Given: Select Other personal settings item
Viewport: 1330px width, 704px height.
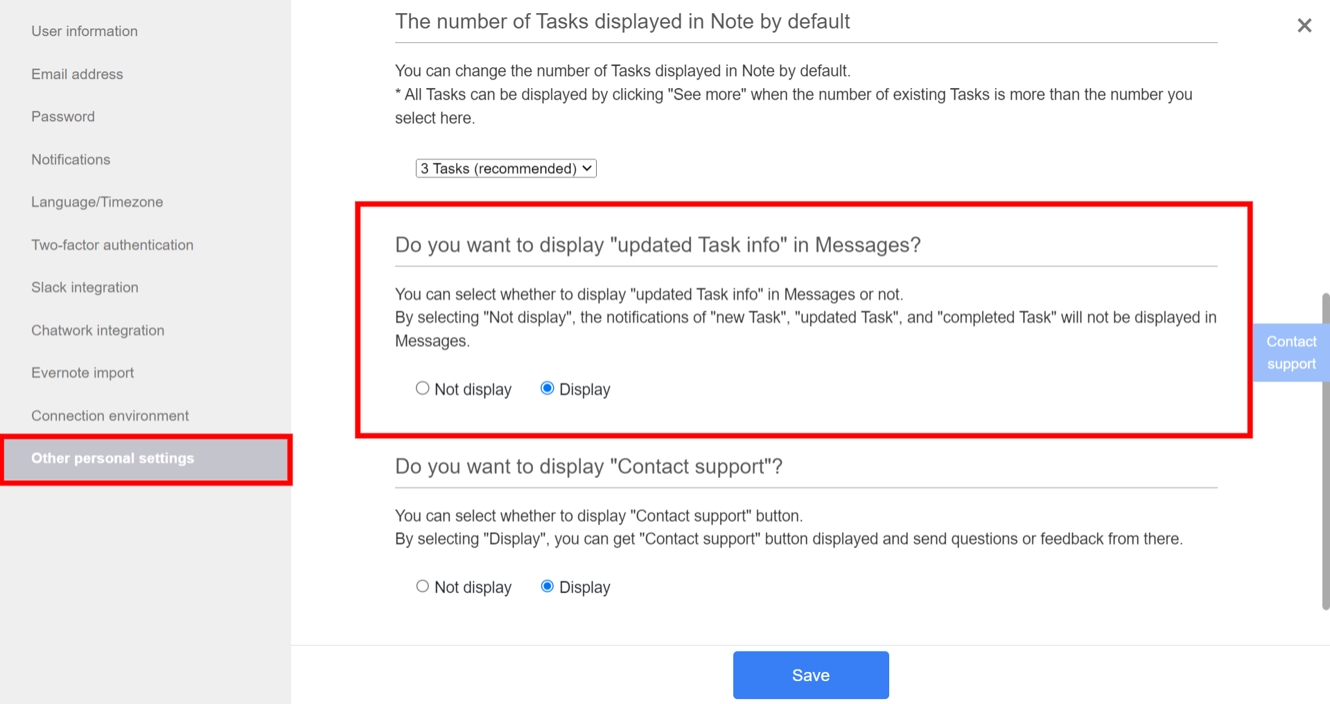Looking at the screenshot, I should 112,459.
